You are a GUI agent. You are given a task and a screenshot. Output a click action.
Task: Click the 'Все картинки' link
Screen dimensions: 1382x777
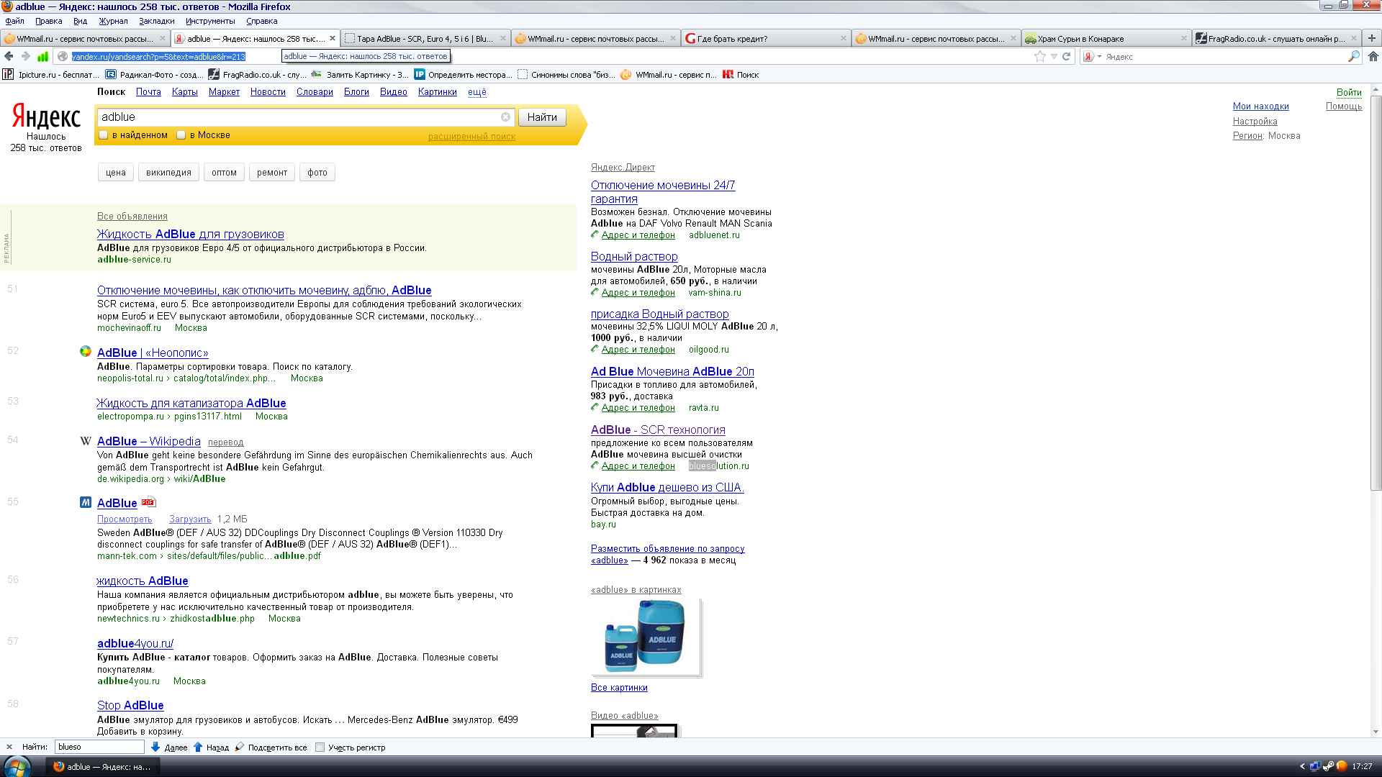pyautogui.click(x=619, y=688)
